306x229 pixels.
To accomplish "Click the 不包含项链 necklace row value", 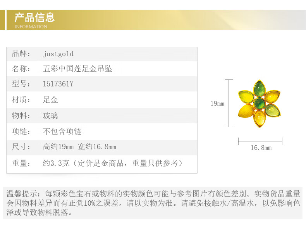I will 62,131.
